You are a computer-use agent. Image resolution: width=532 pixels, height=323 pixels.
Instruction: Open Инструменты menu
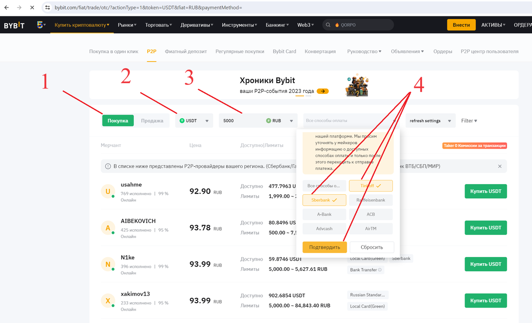pos(240,25)
